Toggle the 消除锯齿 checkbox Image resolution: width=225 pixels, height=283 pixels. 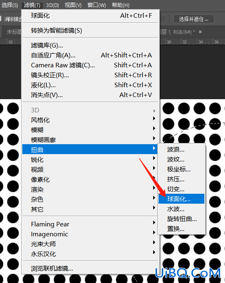coord(0,19)
